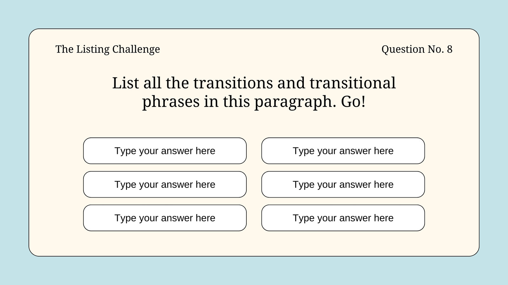
Task: Click the number "8" in the question label
Action: [450, 49]
